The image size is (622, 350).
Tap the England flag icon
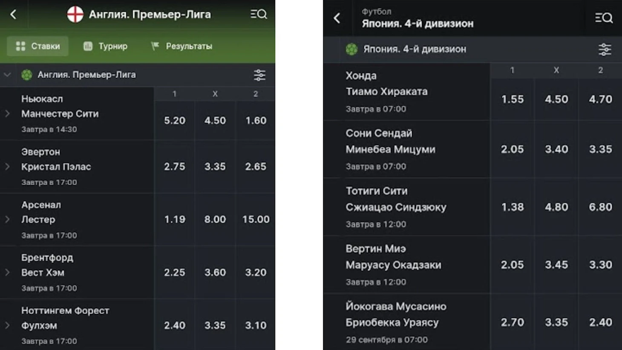(75, 14)
